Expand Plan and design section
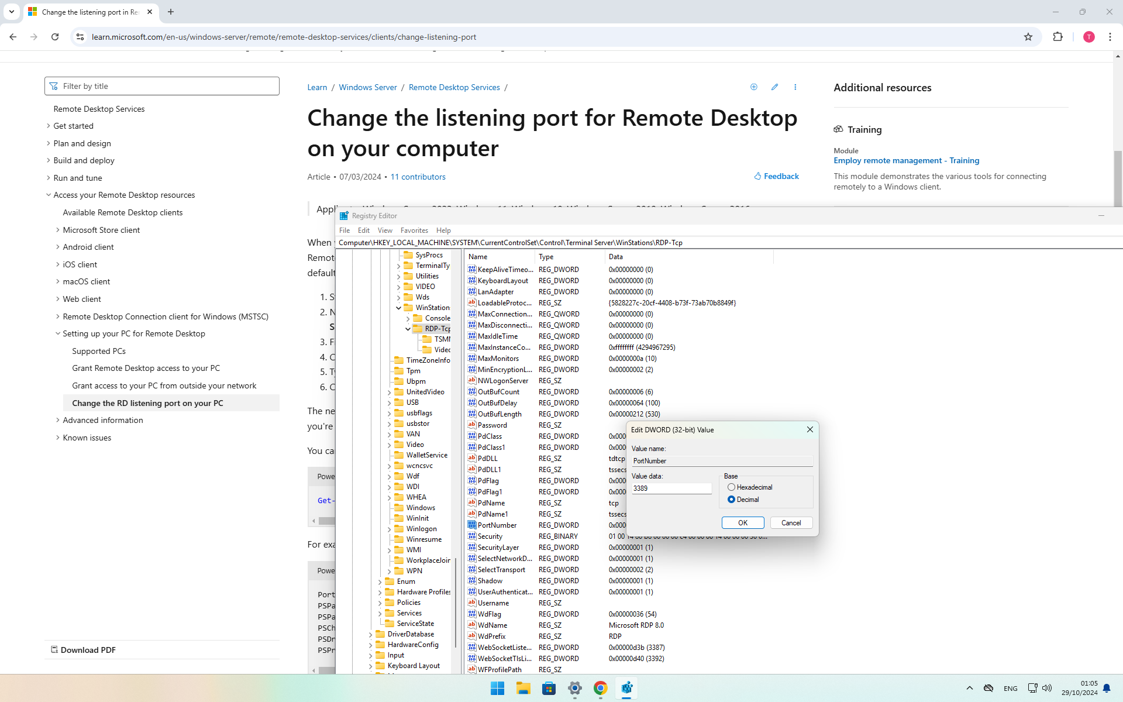 [x=49, y=143]
